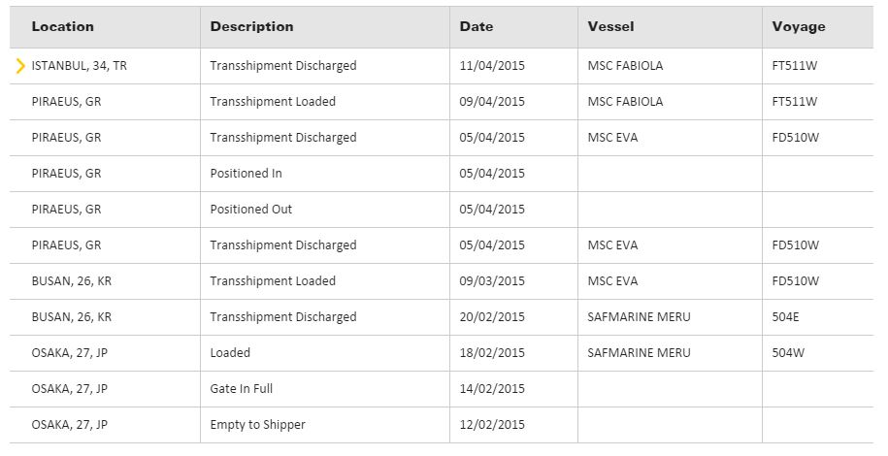888x456 pixels.
Task: Select the 09/03/2015 date cell
Action: [492, 281]
